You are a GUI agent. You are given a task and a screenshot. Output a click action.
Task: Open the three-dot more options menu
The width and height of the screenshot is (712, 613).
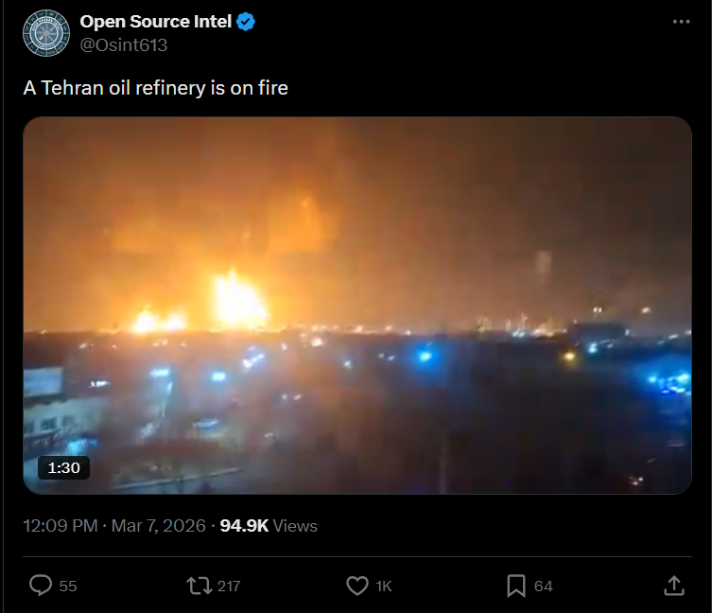[x=681, y=22]
